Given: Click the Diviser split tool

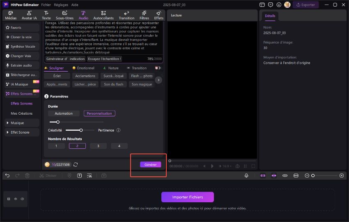Looking at the screenshot, I should (48, 176).
